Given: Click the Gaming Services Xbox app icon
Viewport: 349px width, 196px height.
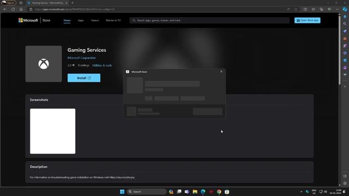Looking at the screenshot, I should point(44,64).
